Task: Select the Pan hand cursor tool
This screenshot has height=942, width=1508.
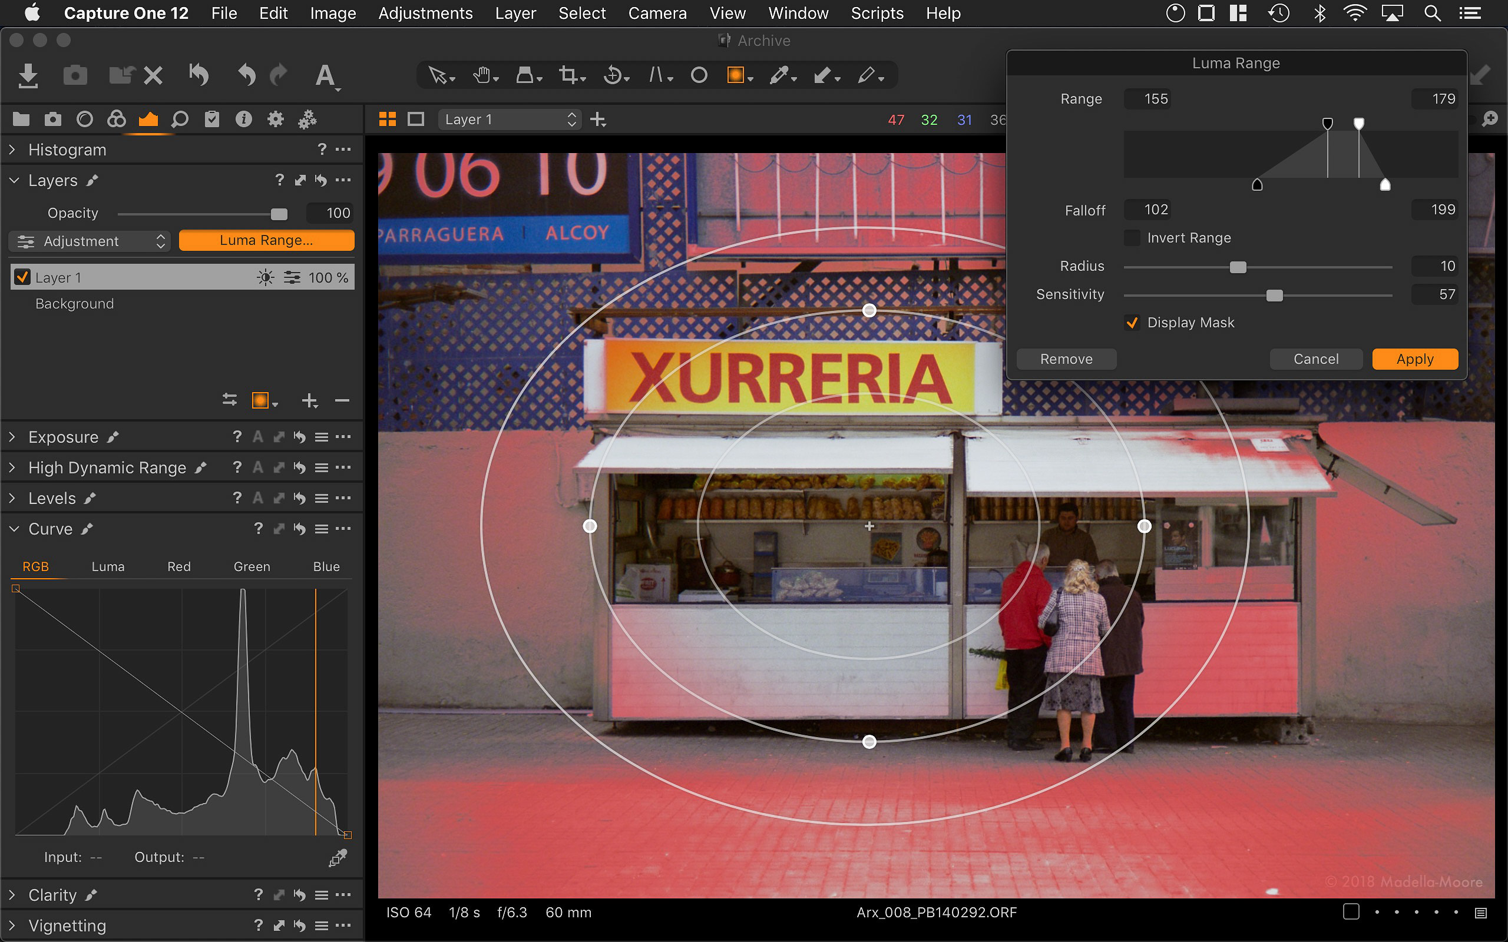Action: pyautogui.click(x=482, y=75)
